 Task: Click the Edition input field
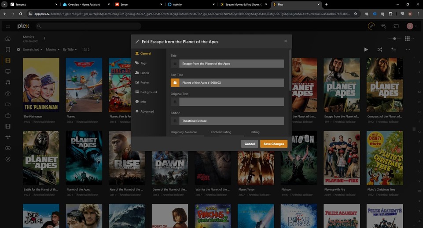coord(232,121)
